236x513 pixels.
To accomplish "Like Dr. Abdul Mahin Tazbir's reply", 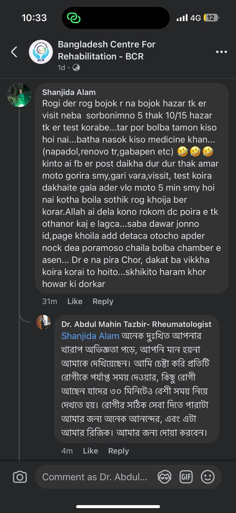I will [90, 451].
